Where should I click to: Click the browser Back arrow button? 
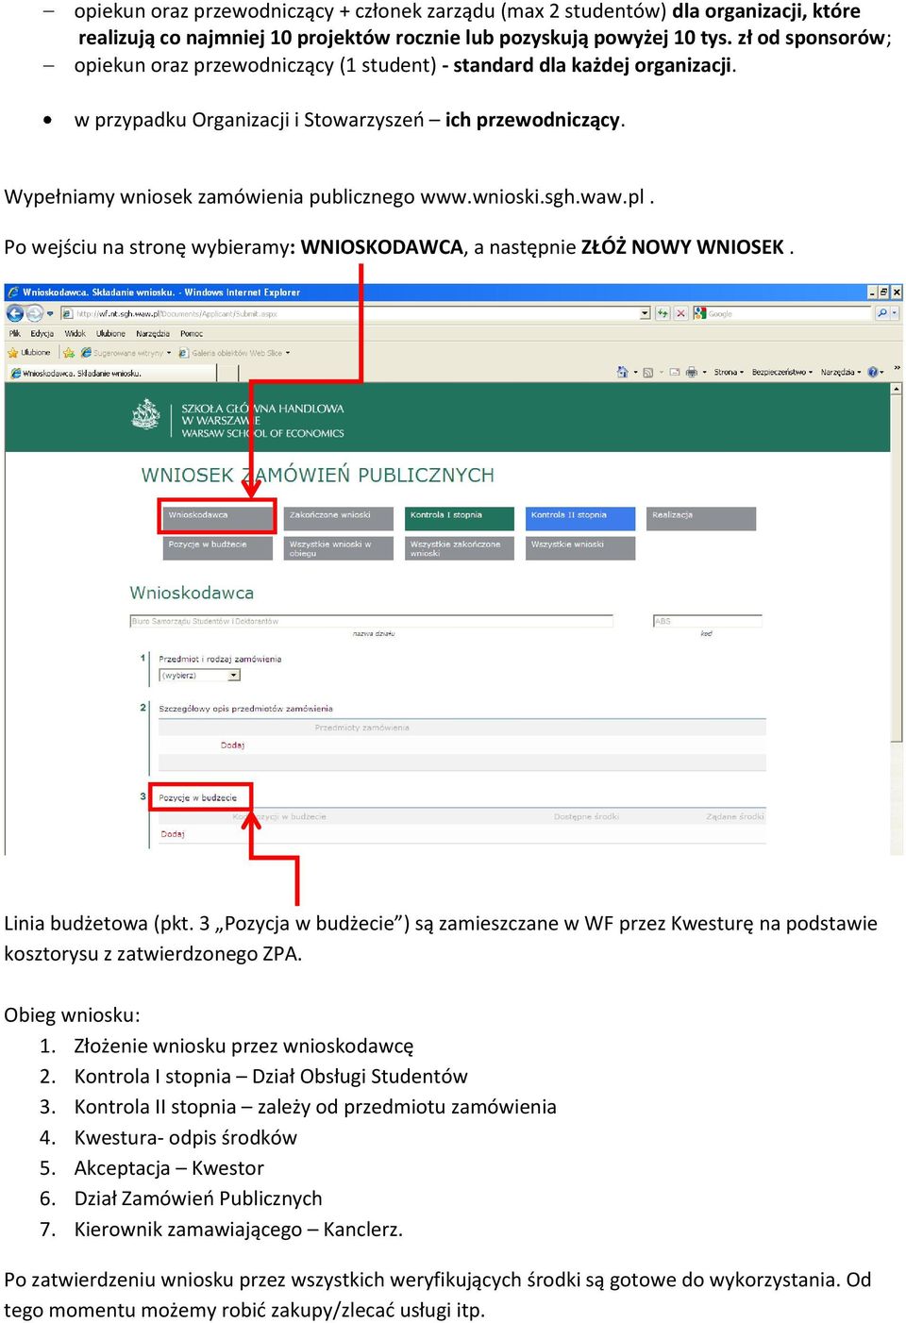tap(14, 313)
